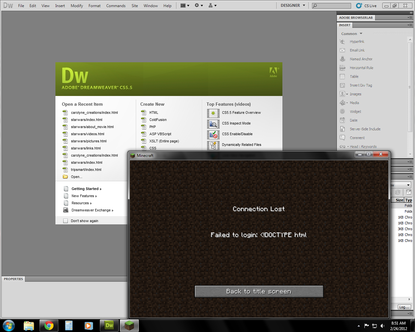Image resolution: width=415 pixels, height=332 pixels.
Task: Open recent file starwars/videos.html
Action: 88,134
